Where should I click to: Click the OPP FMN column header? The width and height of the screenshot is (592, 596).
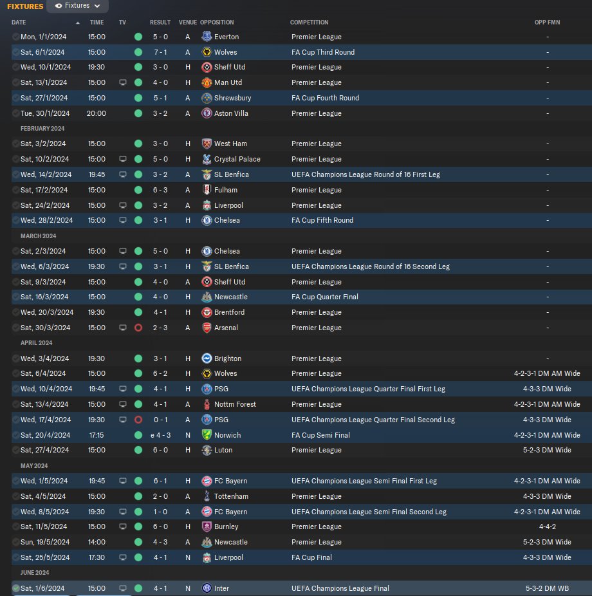pyautogui.click(x=547, y=23)
